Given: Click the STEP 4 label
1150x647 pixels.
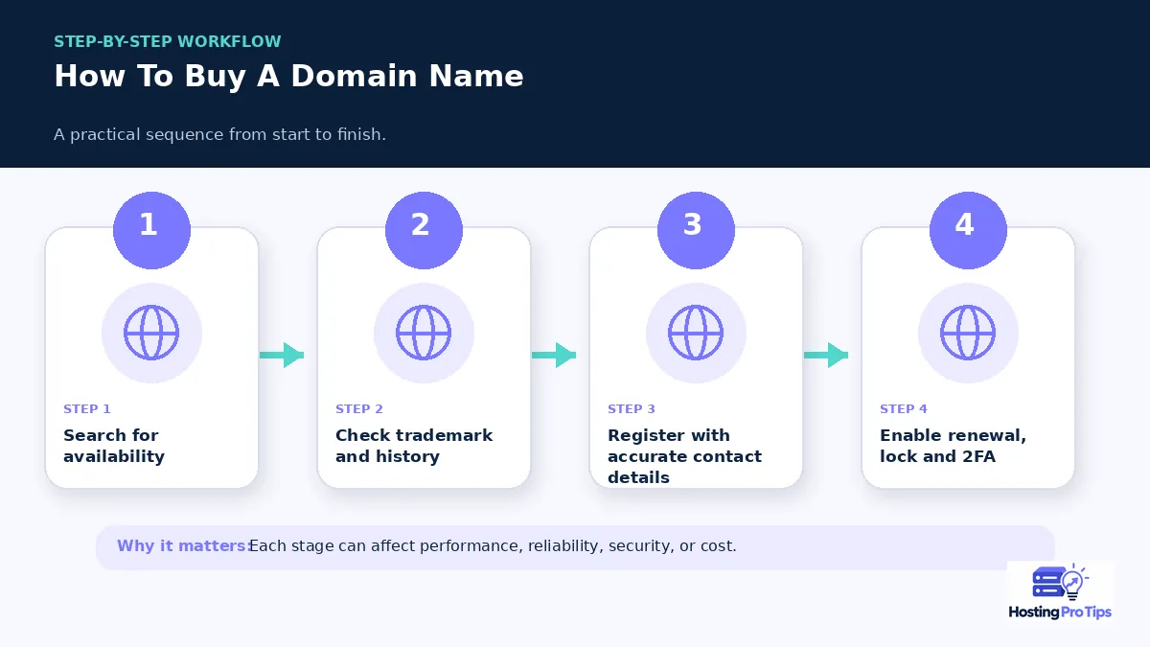Looking at the screenshot, I should [x=904, y=408].
